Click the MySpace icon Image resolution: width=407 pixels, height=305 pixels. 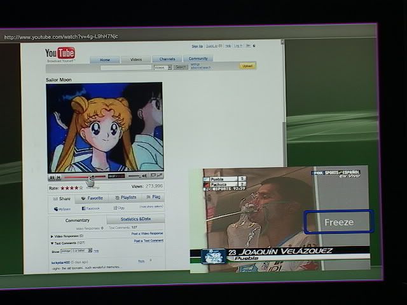pyautogui.click(x=55, y=209)
